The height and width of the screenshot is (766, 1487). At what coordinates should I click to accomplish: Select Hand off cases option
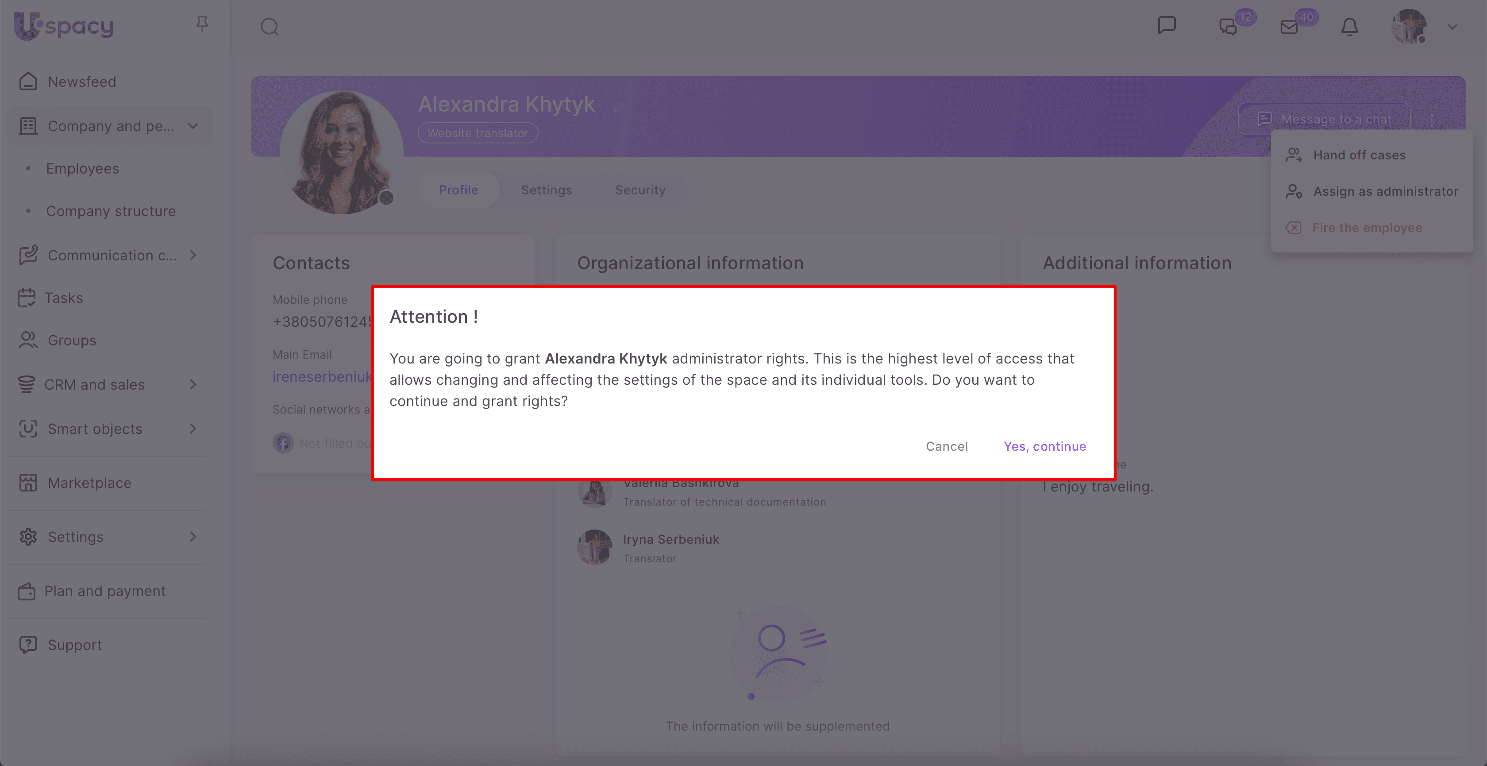pyautogui.click(x=1360, y=155)
